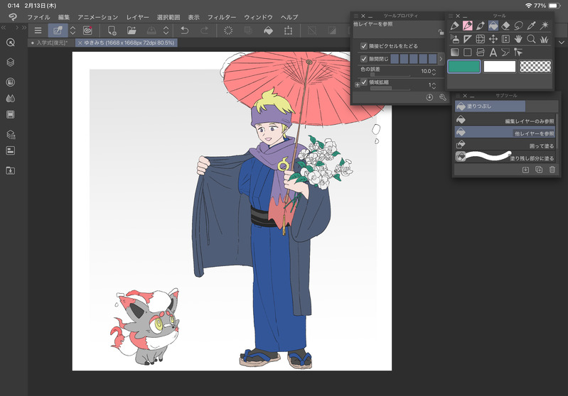The height and width of the screenshot is (396, 568).
Task: Select the Zoom magnifier tool
Action: 532,39
